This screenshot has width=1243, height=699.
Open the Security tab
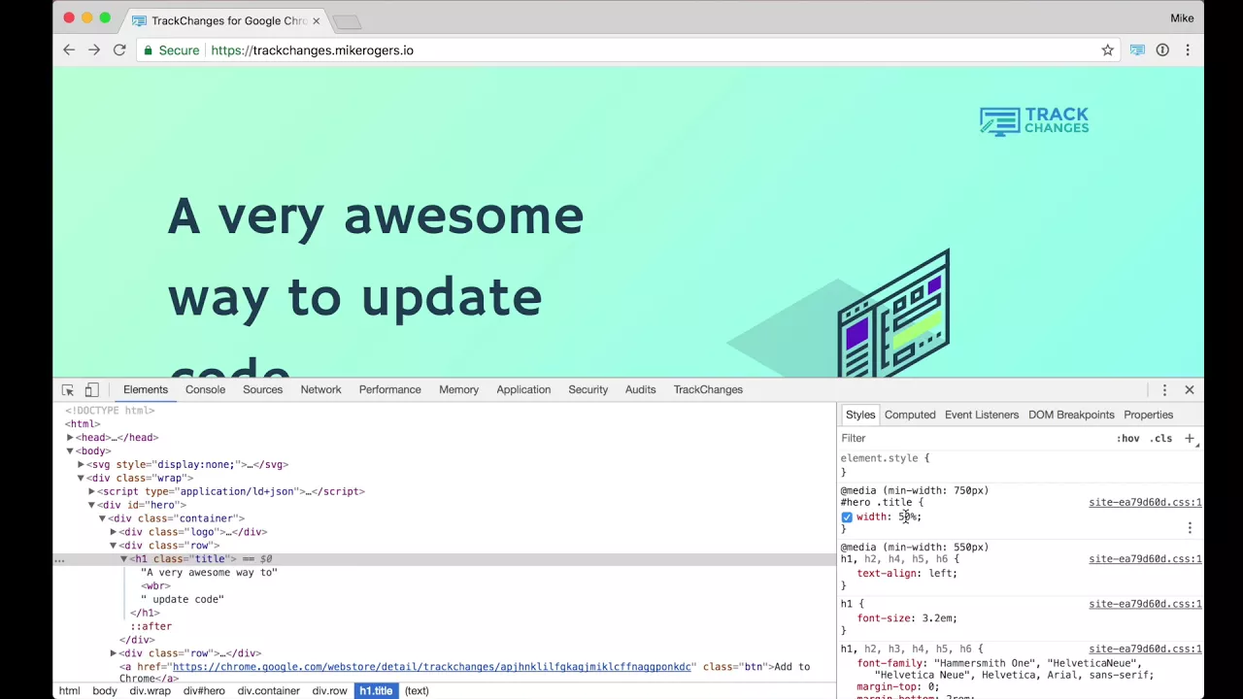click(x=588, y=390)
